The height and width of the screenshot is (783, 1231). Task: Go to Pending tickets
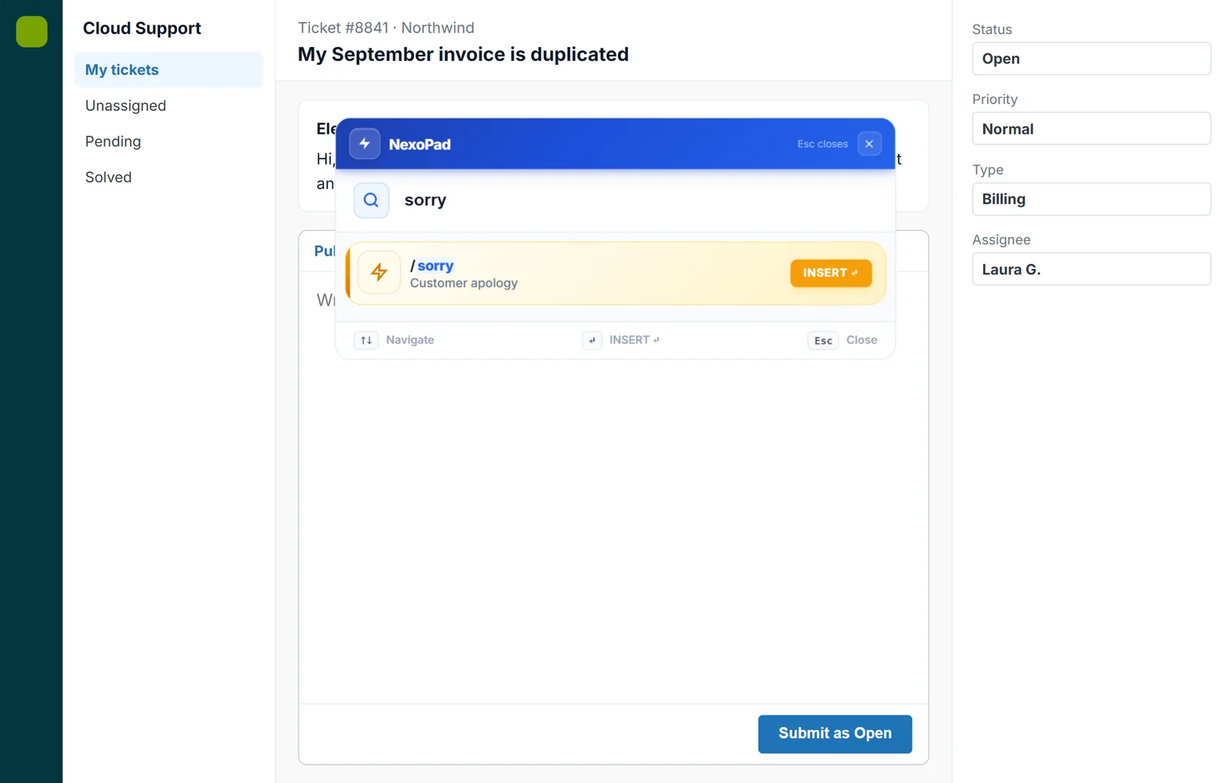168,142
